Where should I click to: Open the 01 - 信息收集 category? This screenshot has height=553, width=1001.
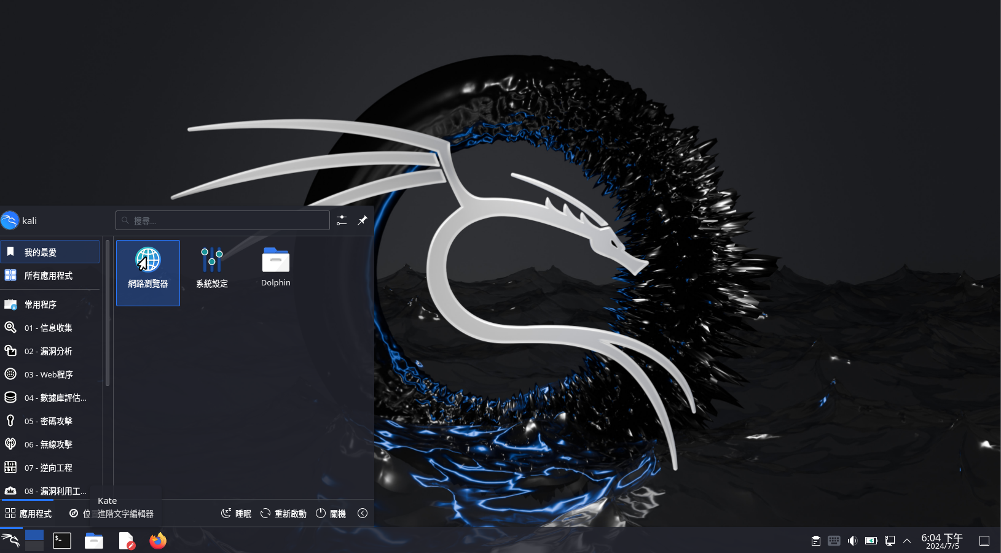pos(50,328)
